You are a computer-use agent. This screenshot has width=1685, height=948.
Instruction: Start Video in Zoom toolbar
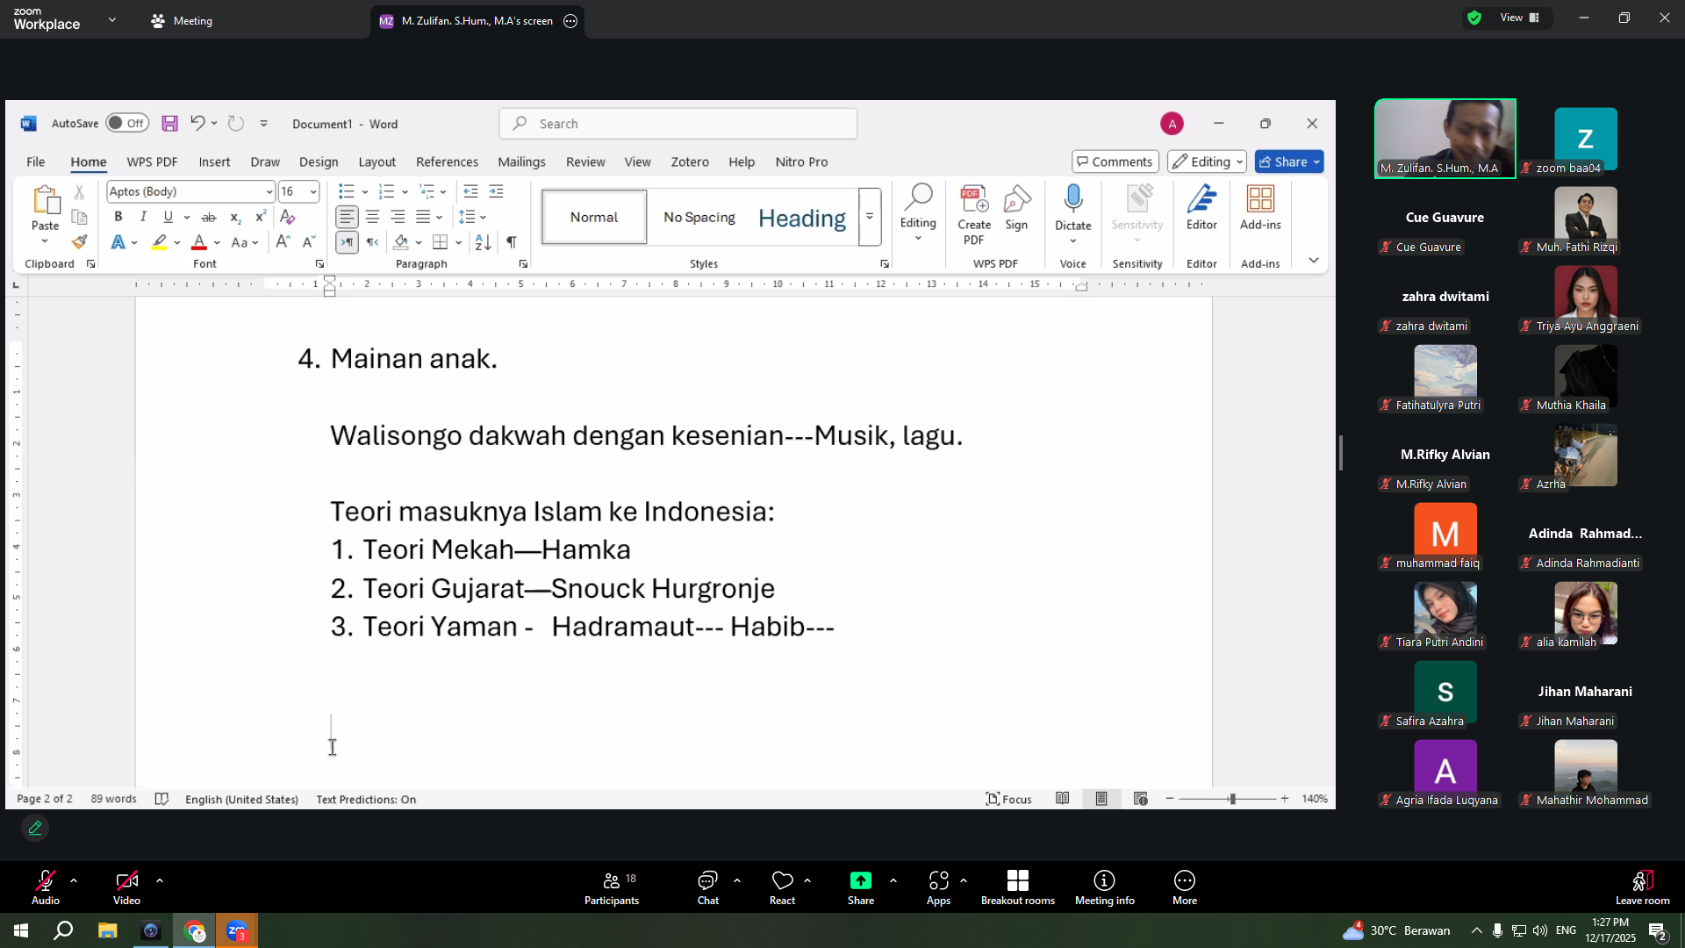[126, 887]
